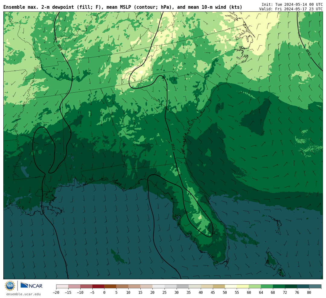Click the gray swatch between 30 and 35
The width and height of the screenshot is (326, 298).
pyautogui.click(x=183, y=287)
